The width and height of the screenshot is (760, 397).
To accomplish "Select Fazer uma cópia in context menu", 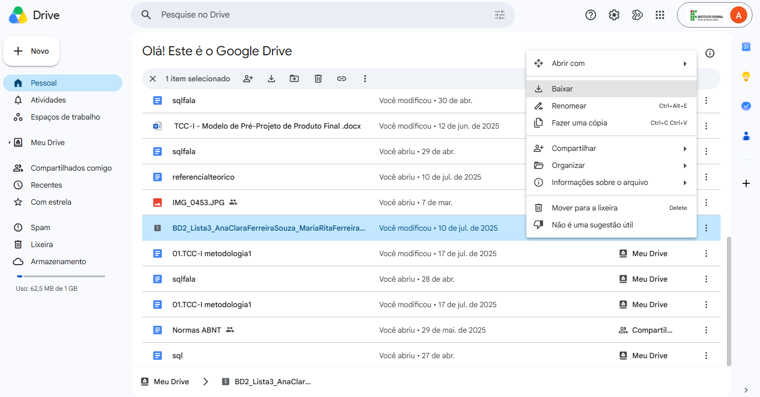I will point(612,123).
